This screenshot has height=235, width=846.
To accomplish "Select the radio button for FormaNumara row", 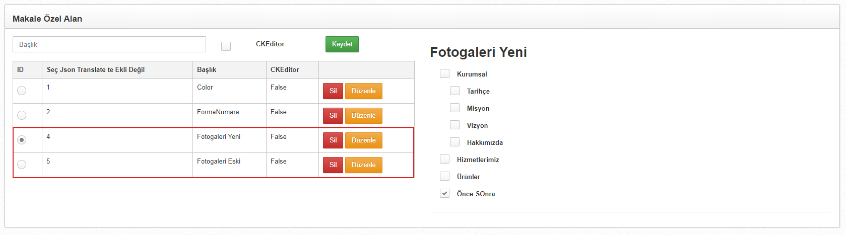I will [22, 115].
